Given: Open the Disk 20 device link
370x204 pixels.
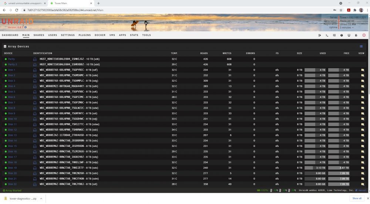Looking at the screenshot, I should tap(12, 174).
